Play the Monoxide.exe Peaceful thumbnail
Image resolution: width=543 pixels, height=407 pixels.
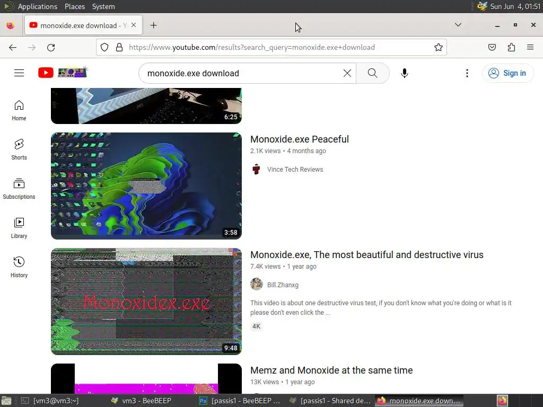click(x=146, y=186)
